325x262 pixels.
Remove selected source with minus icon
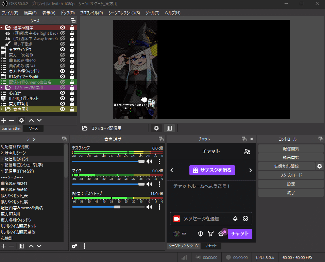pos(12,120)
